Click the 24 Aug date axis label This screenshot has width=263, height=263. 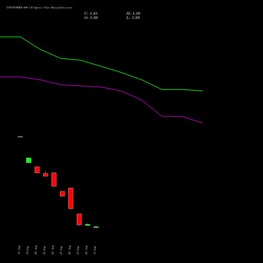(x=53, y=250)
